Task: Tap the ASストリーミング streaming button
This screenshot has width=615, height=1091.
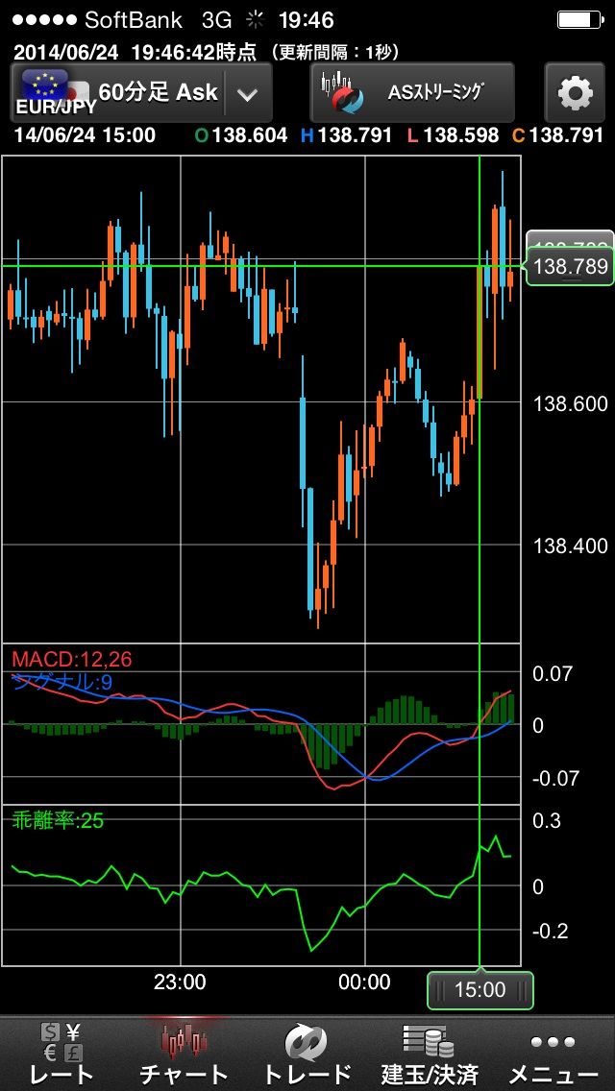Action: tap(412, 93)
